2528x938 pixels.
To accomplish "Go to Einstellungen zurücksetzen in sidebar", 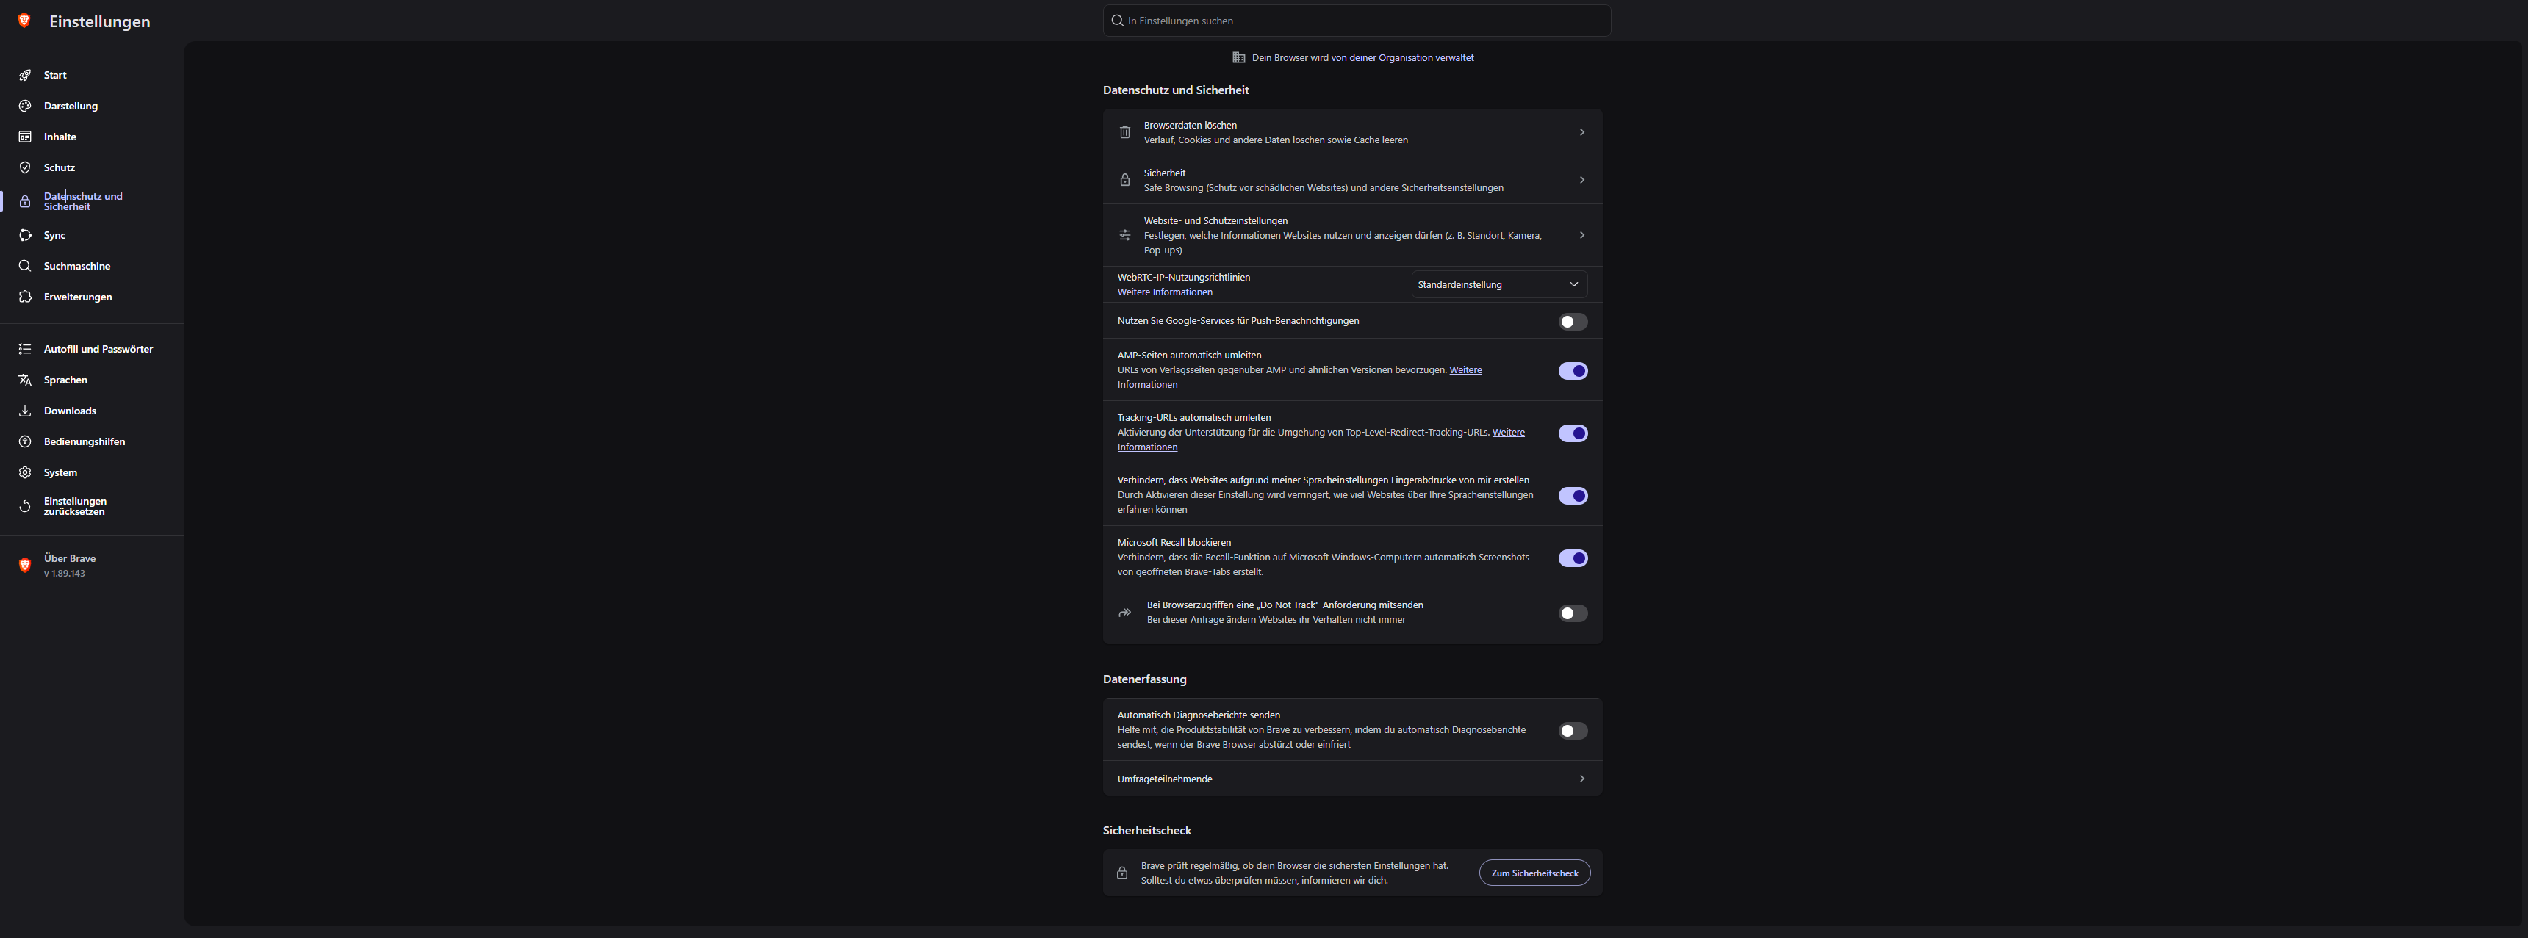I will [74, 506].
